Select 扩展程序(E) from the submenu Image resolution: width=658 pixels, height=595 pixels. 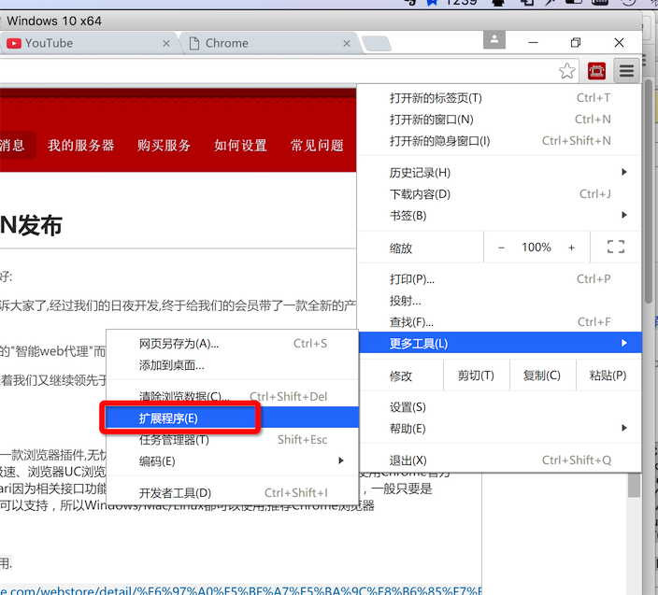coord(178,418)
